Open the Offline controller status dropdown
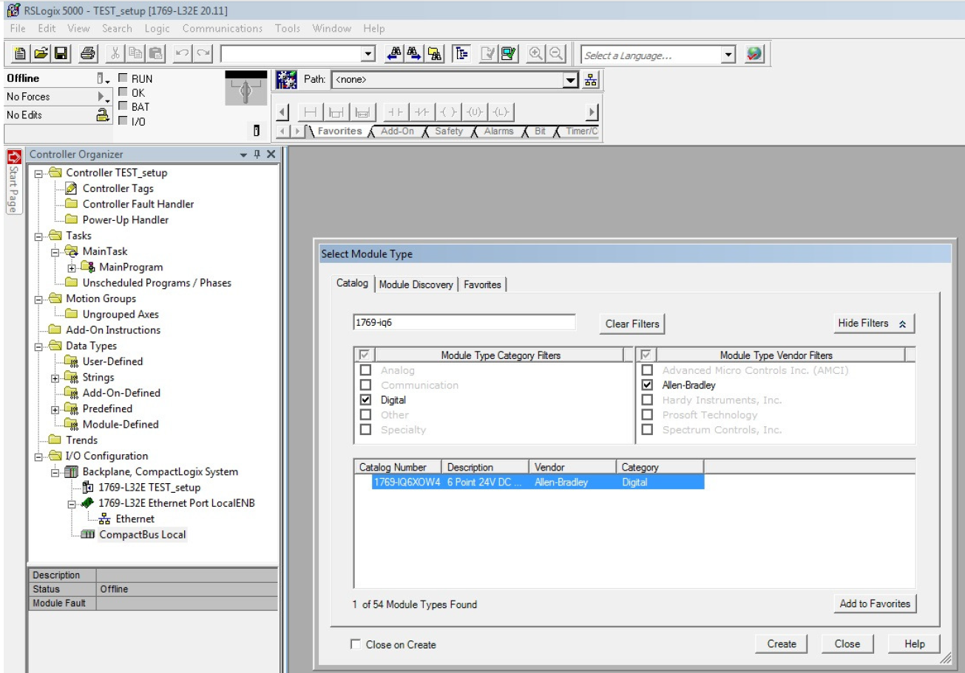Screen dimensions: 965x673 click(102, 78)
